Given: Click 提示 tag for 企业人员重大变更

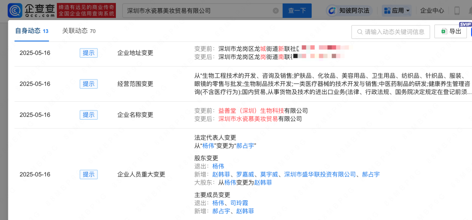Looking at the screenshot, I should point(89,174).
